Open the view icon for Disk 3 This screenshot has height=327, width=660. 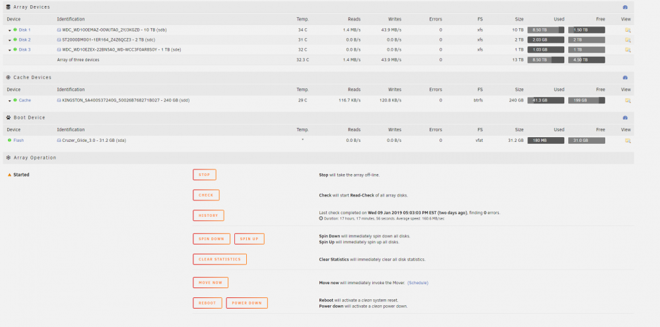pyautogui.click(x=628, y=49)
